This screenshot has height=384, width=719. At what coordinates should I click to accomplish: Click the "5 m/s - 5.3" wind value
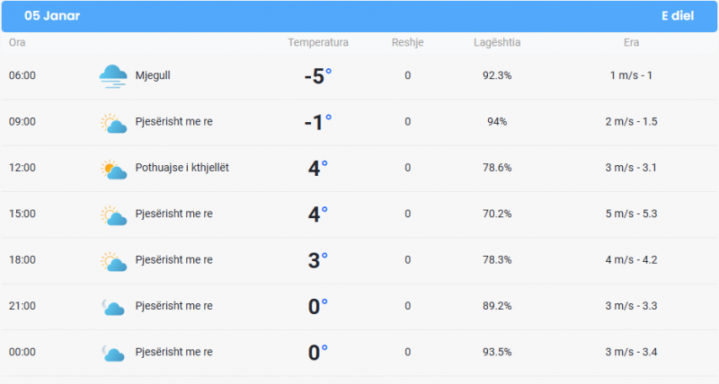point(631,214)
